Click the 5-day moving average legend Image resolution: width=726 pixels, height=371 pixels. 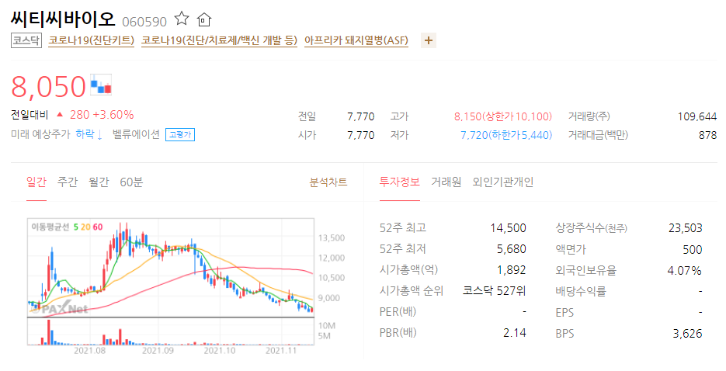coord(76,227)
